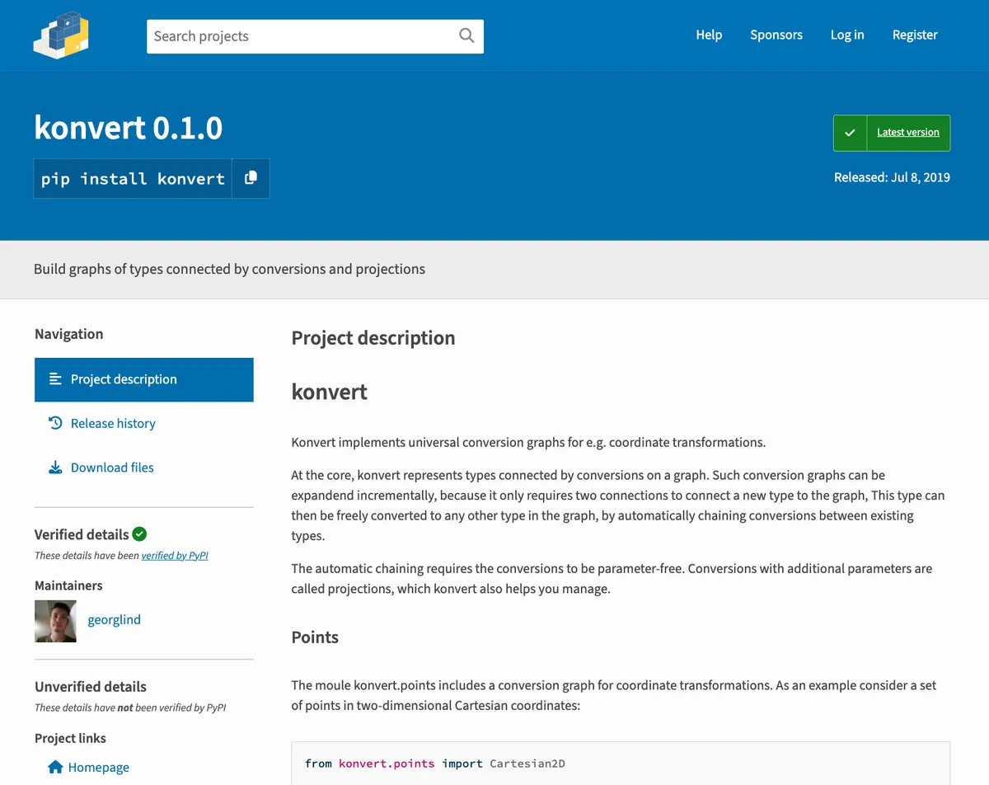989x785 pixels.
Task: Click the Homepage house icon
Action: [55, 767]
